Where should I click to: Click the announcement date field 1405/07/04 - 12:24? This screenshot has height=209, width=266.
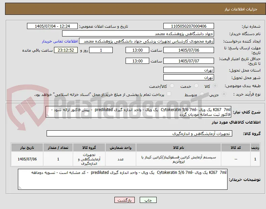point(52,26)
